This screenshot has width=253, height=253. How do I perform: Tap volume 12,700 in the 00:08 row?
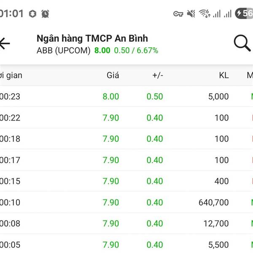point(216,223)
